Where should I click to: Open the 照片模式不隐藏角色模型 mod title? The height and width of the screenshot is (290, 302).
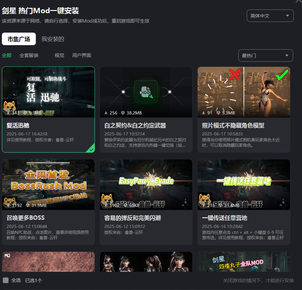click(x=233, y=125)
